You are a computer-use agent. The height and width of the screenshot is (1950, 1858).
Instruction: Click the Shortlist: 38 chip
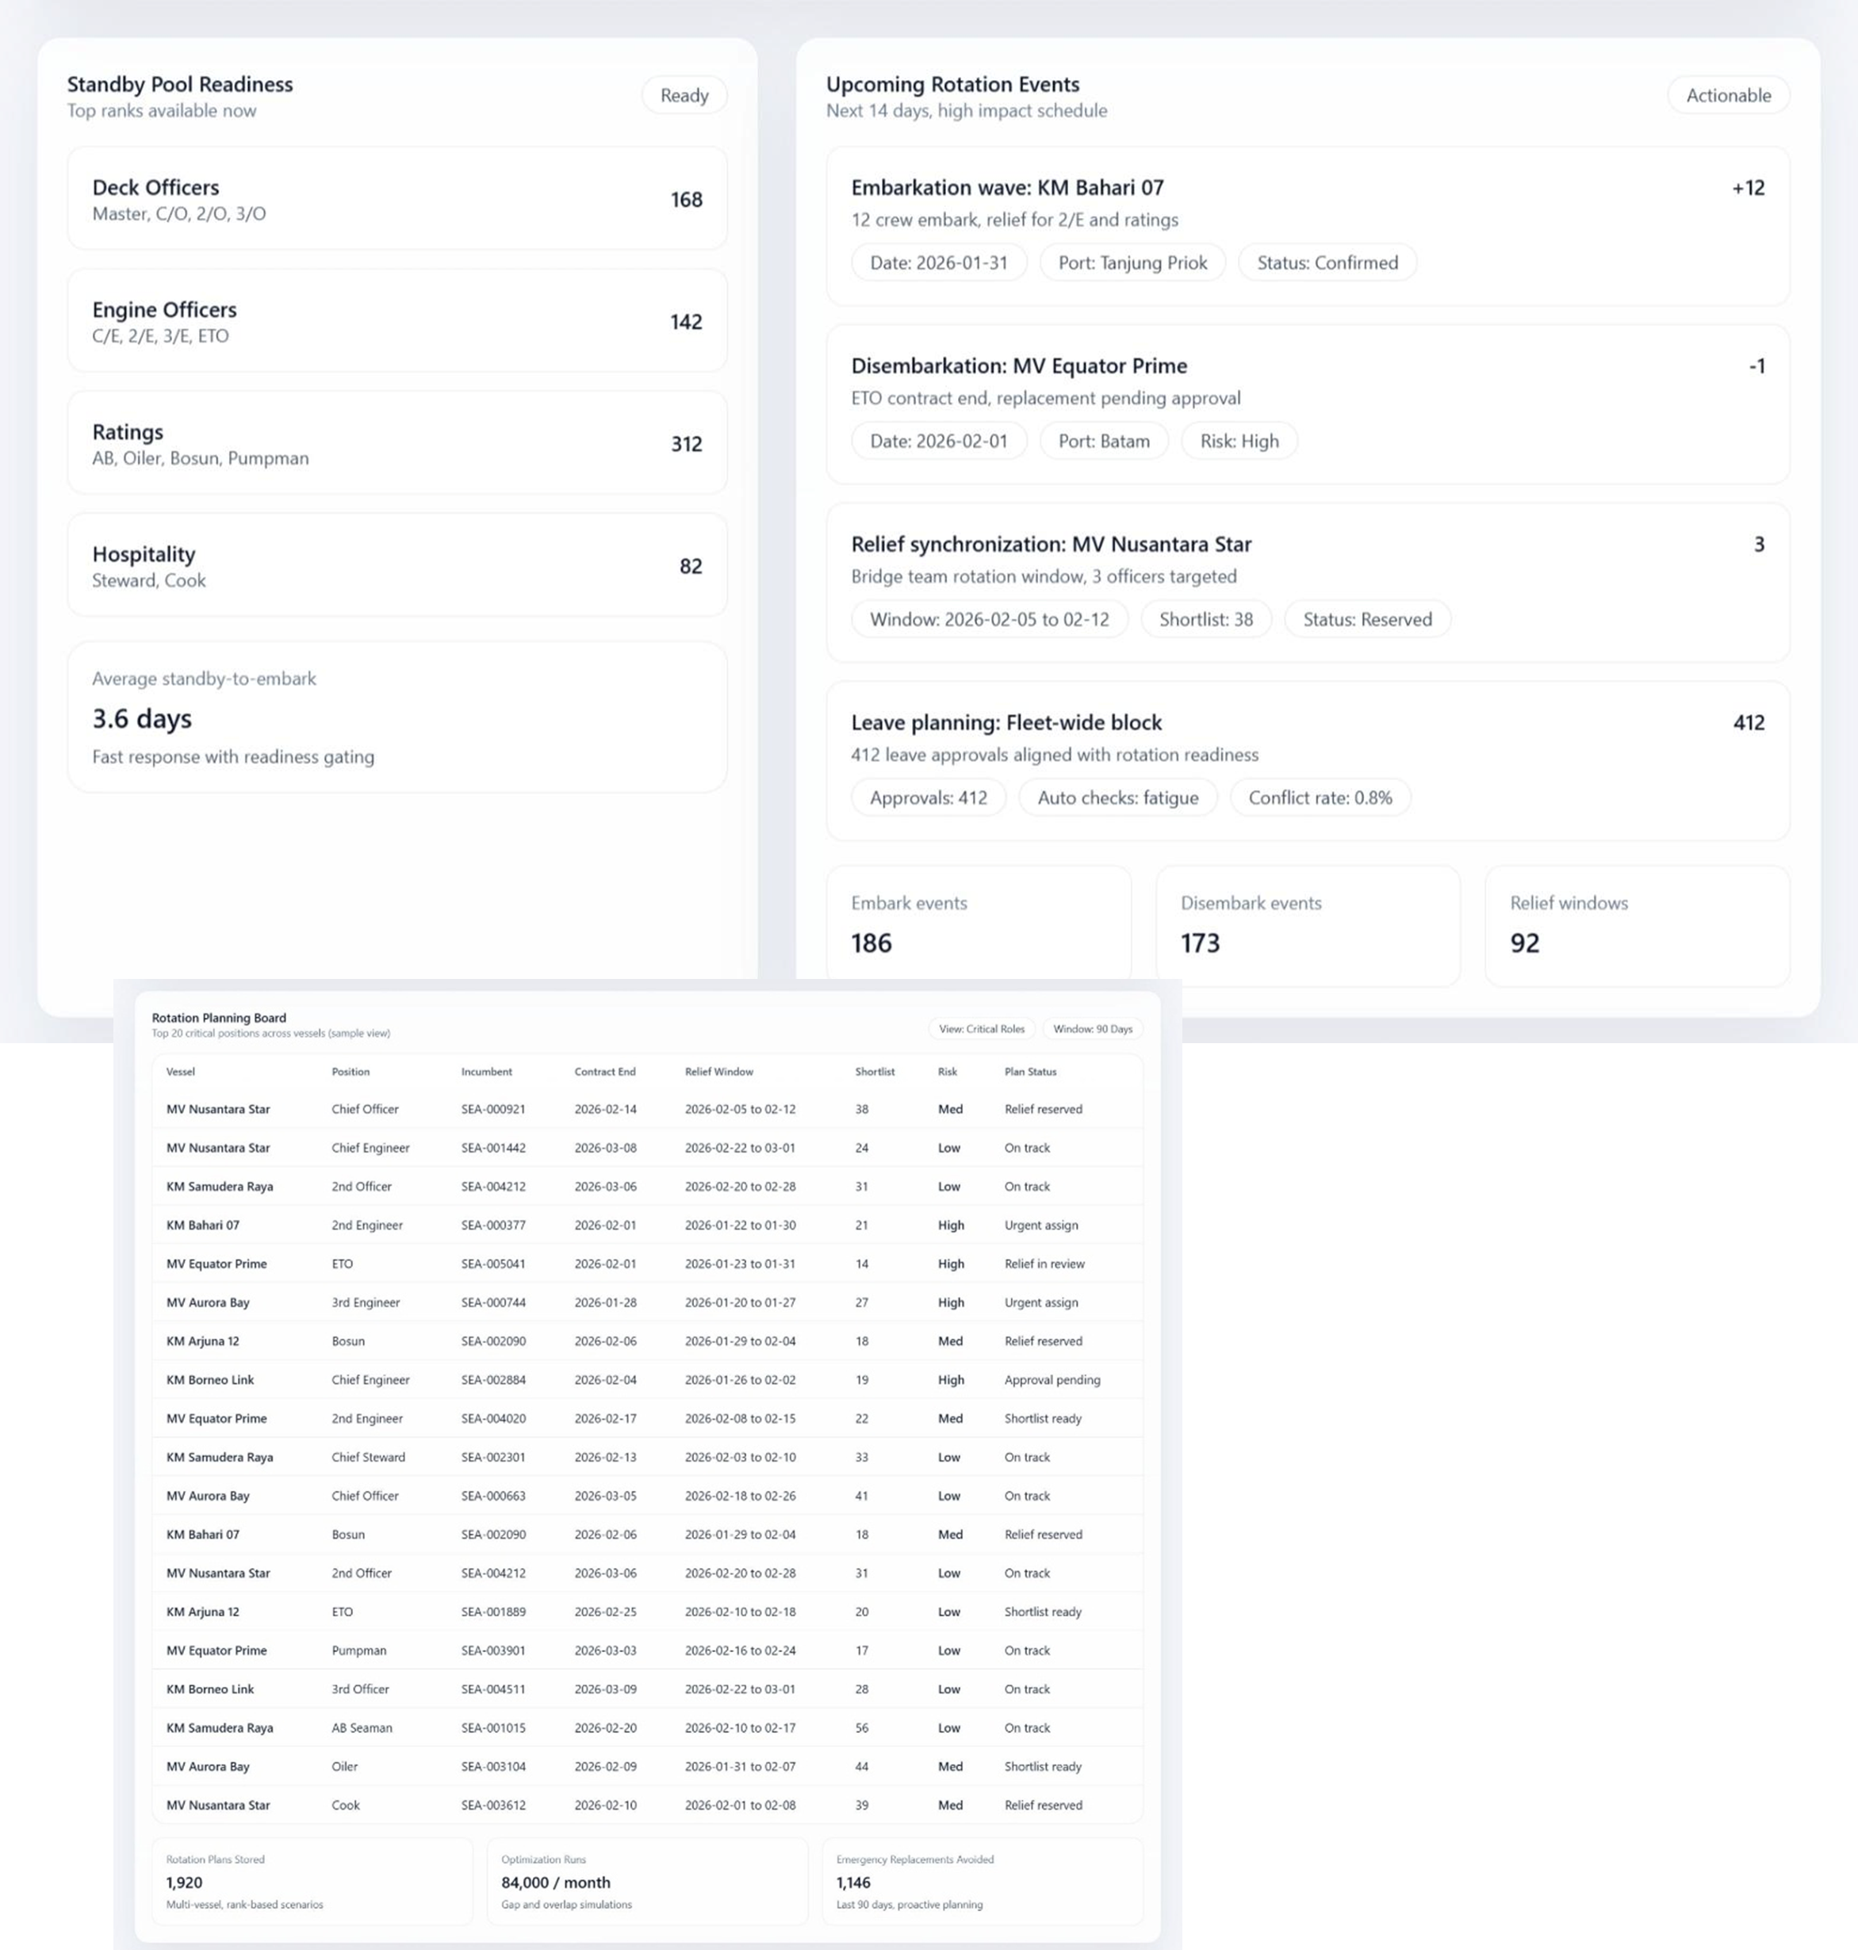1205,618
